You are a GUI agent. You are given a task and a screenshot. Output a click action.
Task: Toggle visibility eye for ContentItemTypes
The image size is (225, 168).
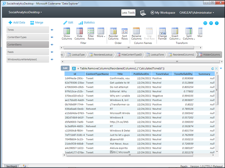(x=52, y=37)
